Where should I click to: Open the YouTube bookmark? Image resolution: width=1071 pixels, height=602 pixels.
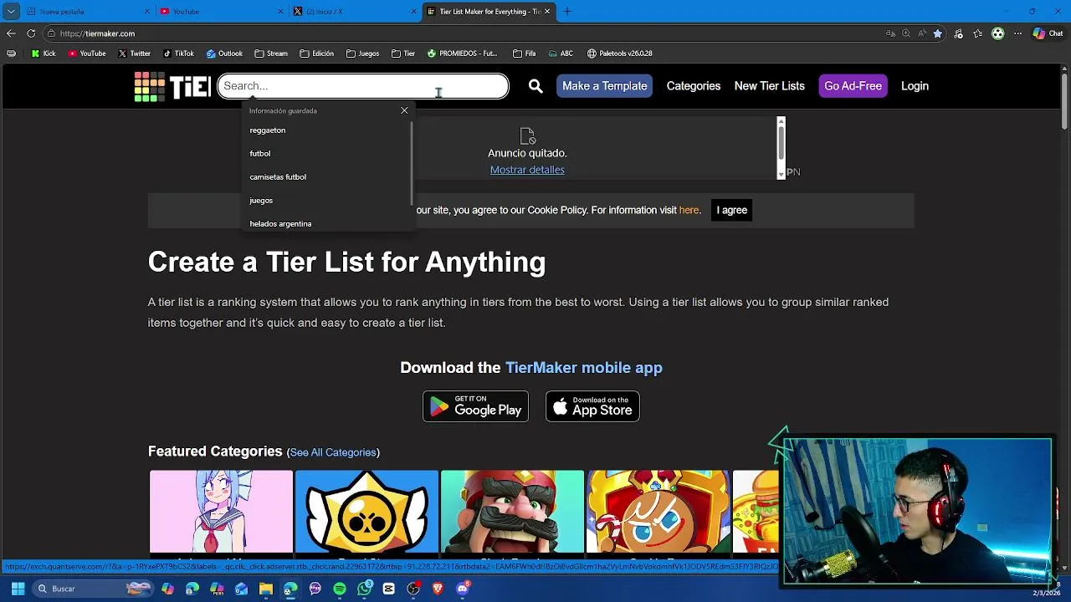click(87, 54)
